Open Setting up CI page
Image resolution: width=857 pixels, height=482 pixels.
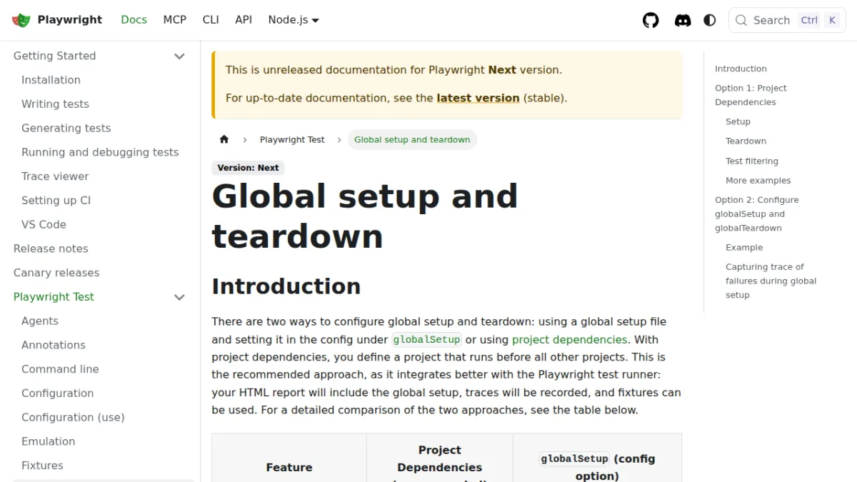click(56, 201)
